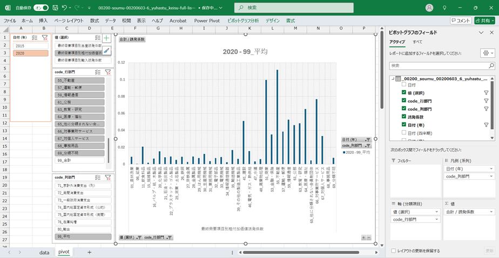This screenshot has height=258, width=499.
Task: Clear filter on 日付 (年) slicer
Action: [x=45, y=38]
